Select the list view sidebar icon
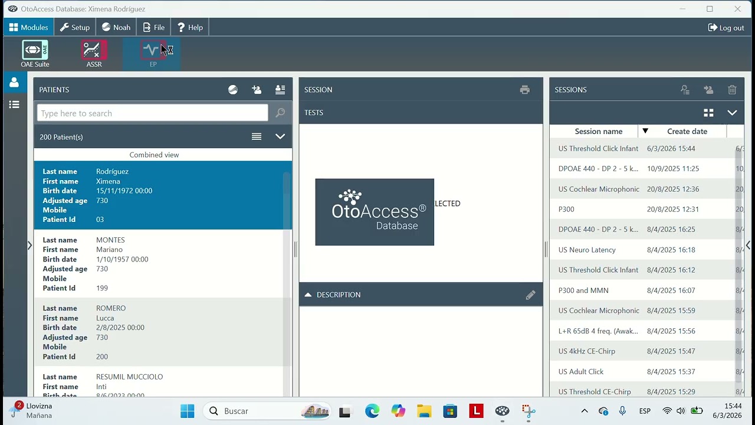This screenshot has height=425, width=755. coord(14,104)
